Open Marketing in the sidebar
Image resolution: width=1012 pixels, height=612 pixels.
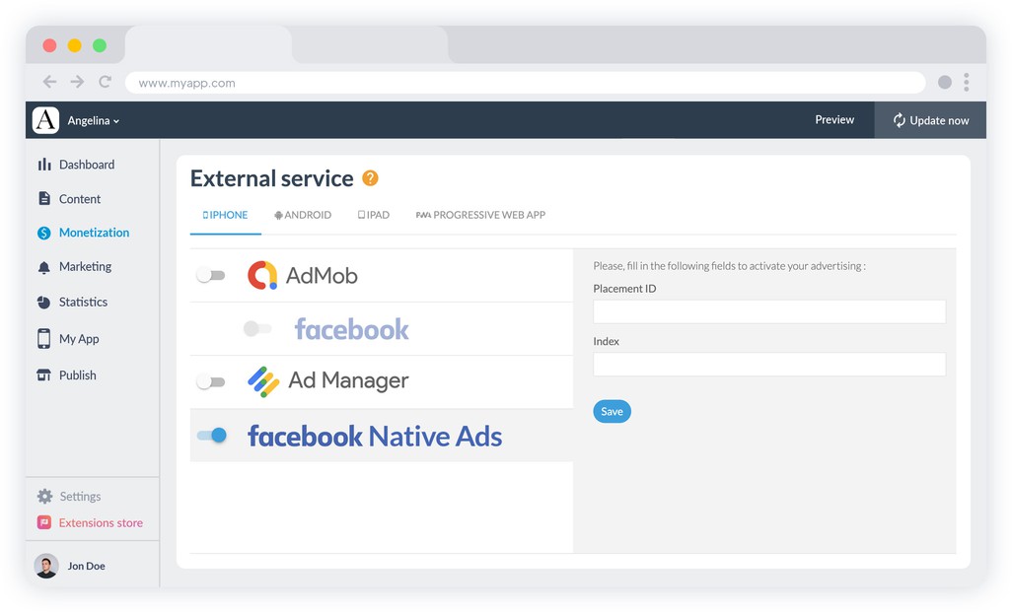(85, 267)
